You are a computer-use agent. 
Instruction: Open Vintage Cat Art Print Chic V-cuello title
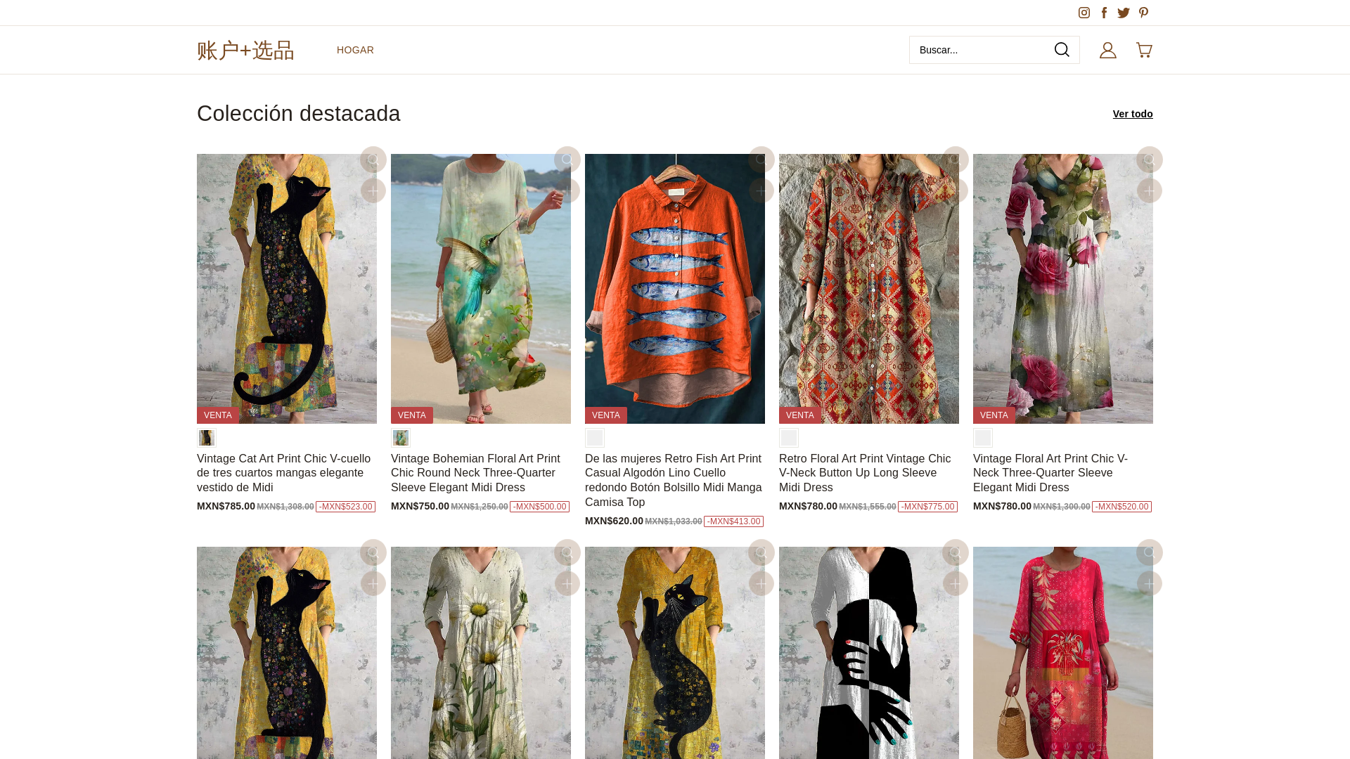[x=284, y=473]
